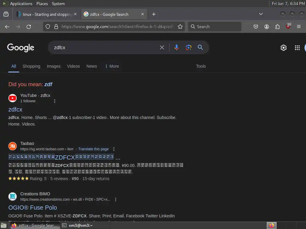Focus the Firefox URL address bar
This screenshot has width=306, height=229.
[118, 27]
